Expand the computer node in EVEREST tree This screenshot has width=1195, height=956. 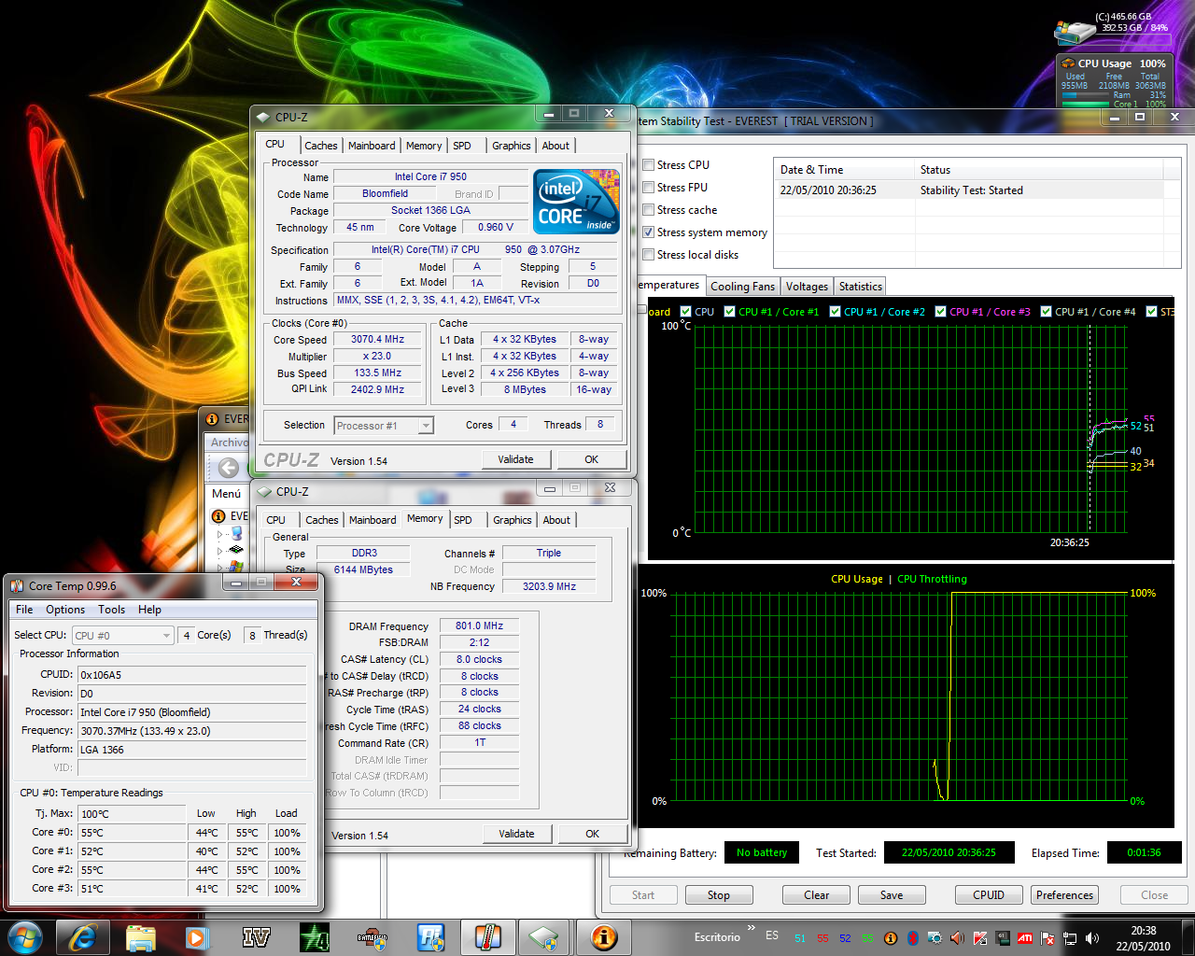220,534
